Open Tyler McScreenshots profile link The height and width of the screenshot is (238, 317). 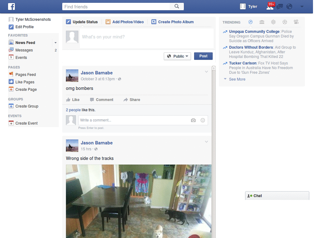tap(33, 20)
